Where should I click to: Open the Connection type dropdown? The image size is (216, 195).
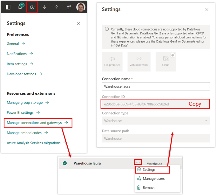tap(156, 121)
